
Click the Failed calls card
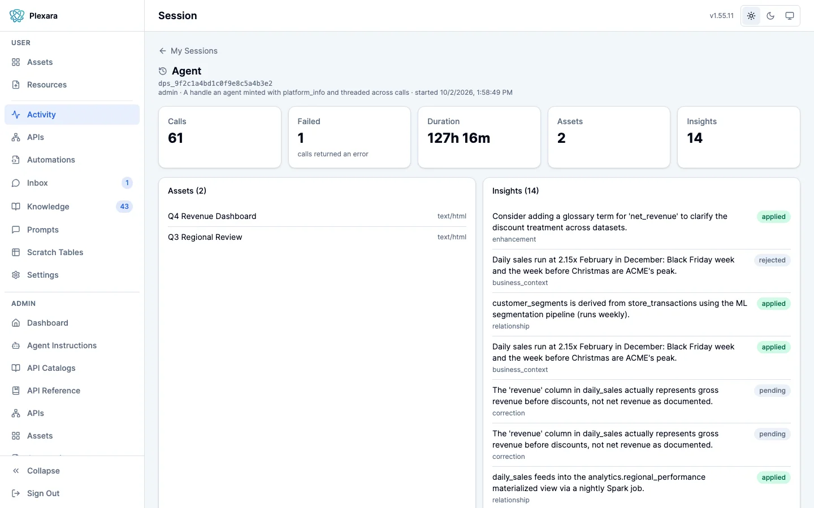coord(349,137)
